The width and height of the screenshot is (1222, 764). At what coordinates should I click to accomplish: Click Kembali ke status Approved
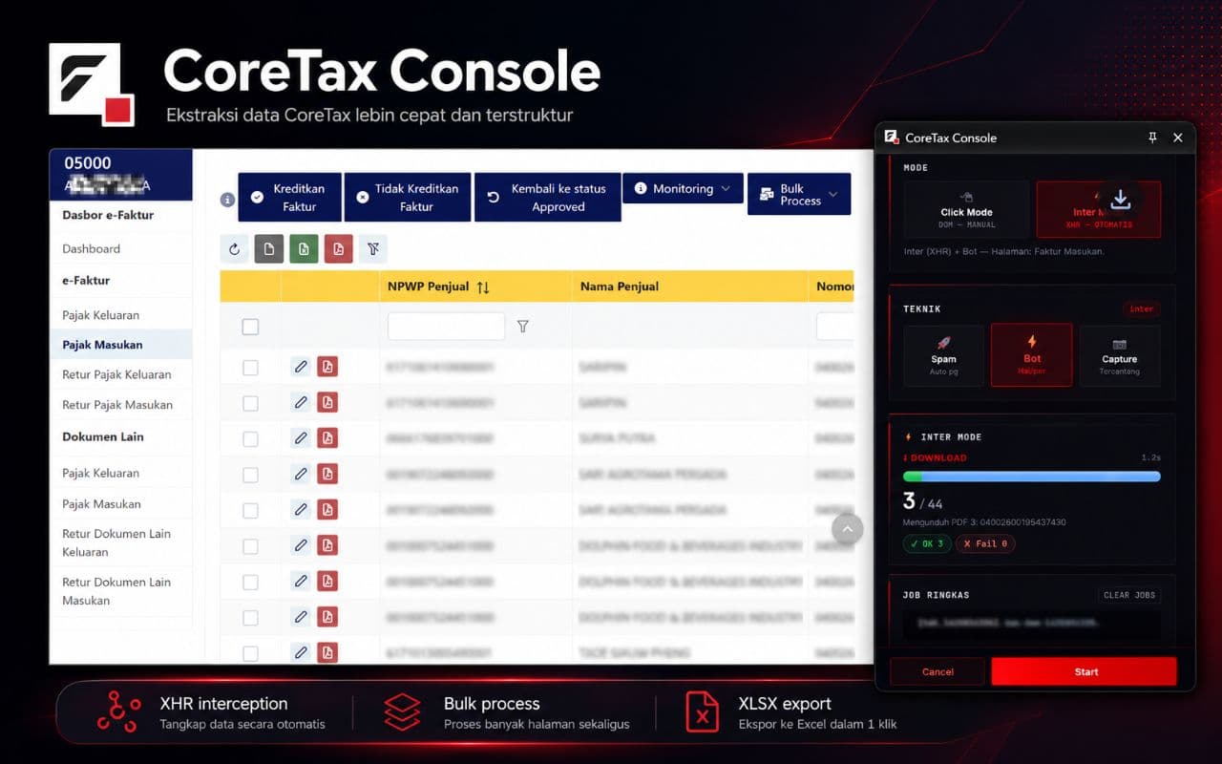[547, 197]
